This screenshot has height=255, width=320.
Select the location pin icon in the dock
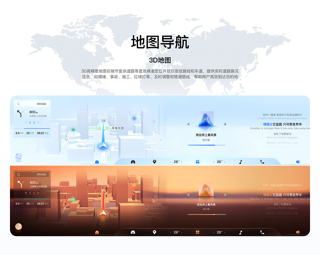coord(154,162)
